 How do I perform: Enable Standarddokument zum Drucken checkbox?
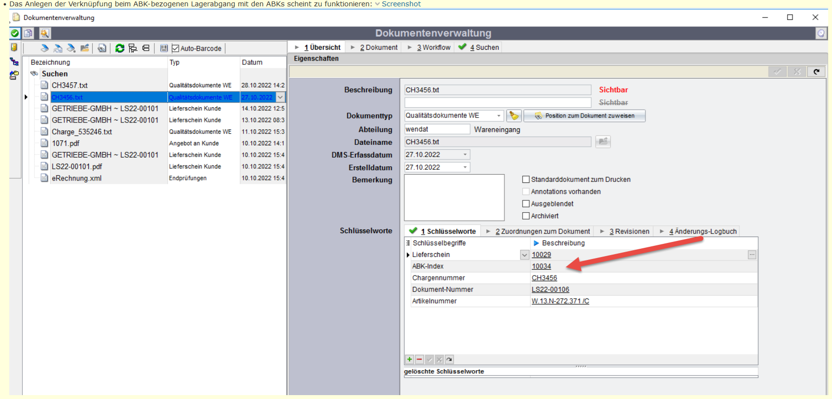(x=526, y=180)
